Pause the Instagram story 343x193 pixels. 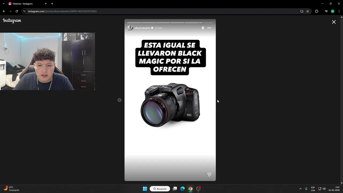pyautogui.click(x=203, y=28)
